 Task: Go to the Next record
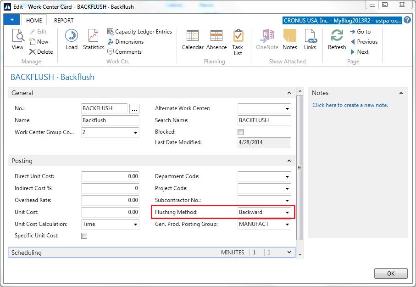pyautogui.click(x=360, y=52)
